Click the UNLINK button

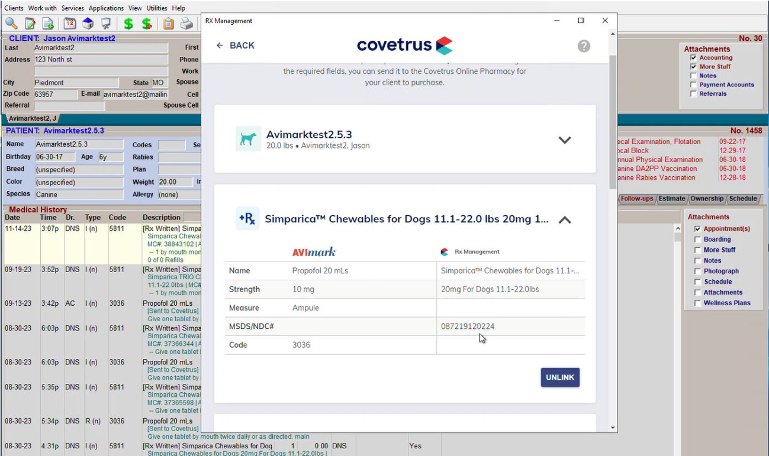[560, 377]
